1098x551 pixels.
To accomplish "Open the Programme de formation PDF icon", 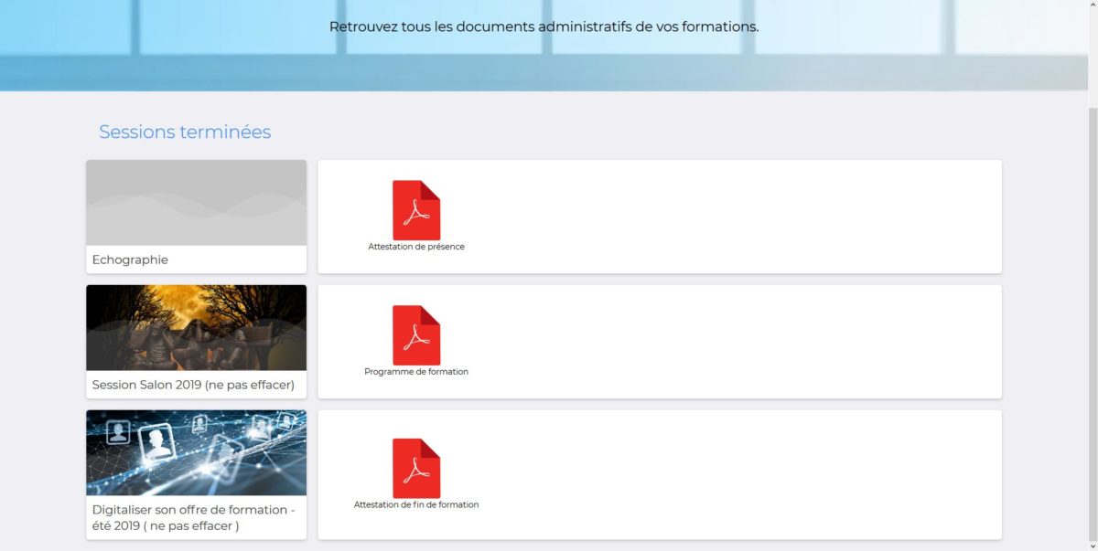I will point(416,334).
